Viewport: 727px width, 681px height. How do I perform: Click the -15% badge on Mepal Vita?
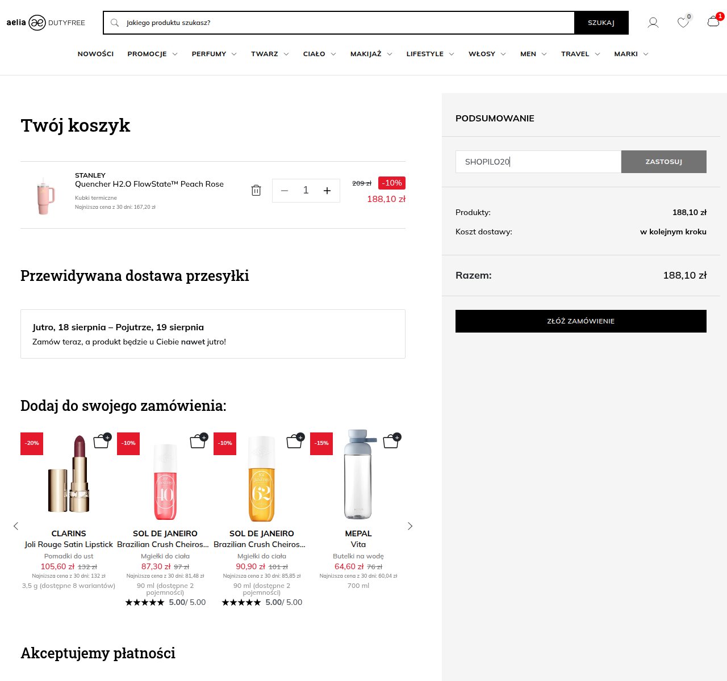click(321, 443)
